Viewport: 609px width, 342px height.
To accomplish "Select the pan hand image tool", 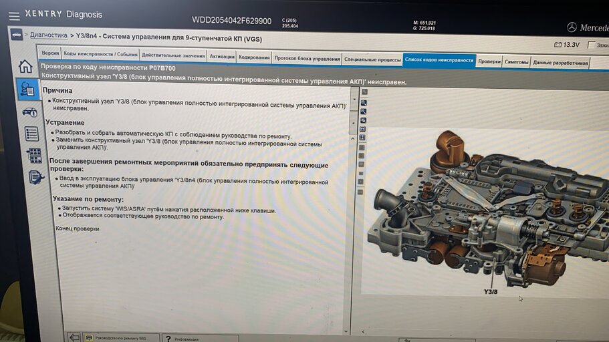I will (x=363, y=120).
